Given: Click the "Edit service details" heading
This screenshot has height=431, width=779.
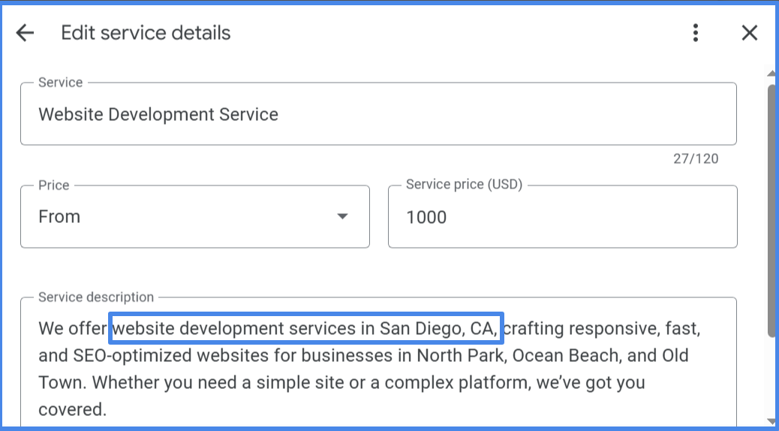Looking at the screenshot, I should coord(146,33).
